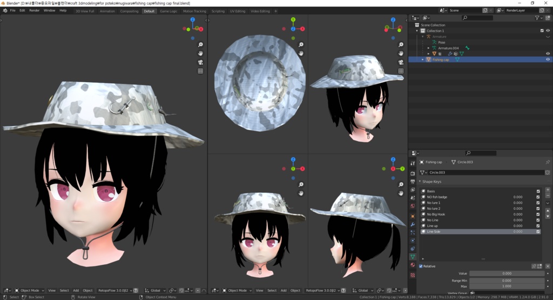The width and height of the screenshot is (553, 300).
Task: Switch to the UV Editing workspace tab
Action: (238, 11)
